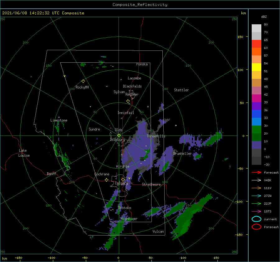The height and width of the screenshot is (262, 280).
Task: Click the RedDeer city label
Action: 132,94
